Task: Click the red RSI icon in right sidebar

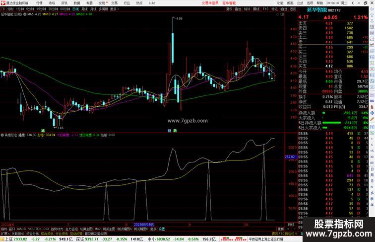Action: 372,101
